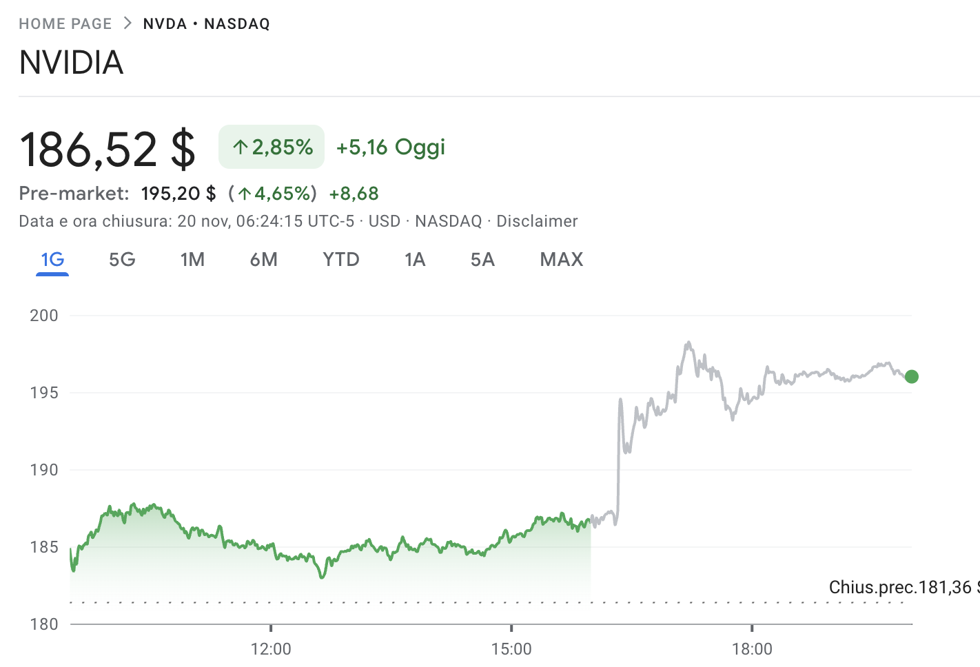The image size is (980, 667).
Task: Click the 15:00 time axis marker
Action: point(511,648)
